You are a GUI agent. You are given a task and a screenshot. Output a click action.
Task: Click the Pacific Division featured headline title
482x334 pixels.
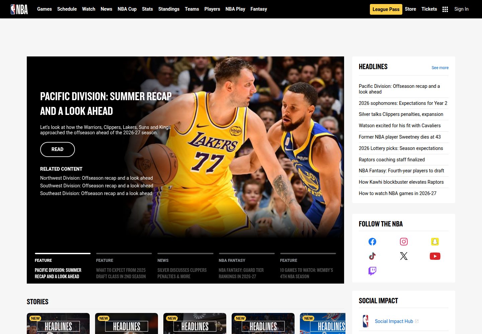click(106, 104)
